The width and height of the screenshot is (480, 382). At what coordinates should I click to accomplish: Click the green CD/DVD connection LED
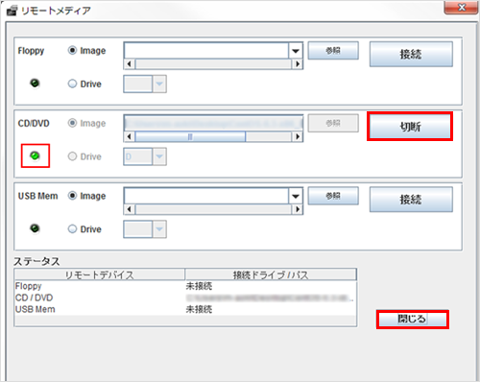coord(35,155)
